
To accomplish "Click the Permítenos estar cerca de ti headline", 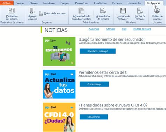I will pyautogui.click(x=103, y=72).
